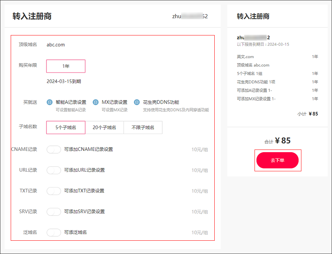Screen dimensions: 332x254
Task: Choose the 5个子域名 option
Action: (66, 127)
